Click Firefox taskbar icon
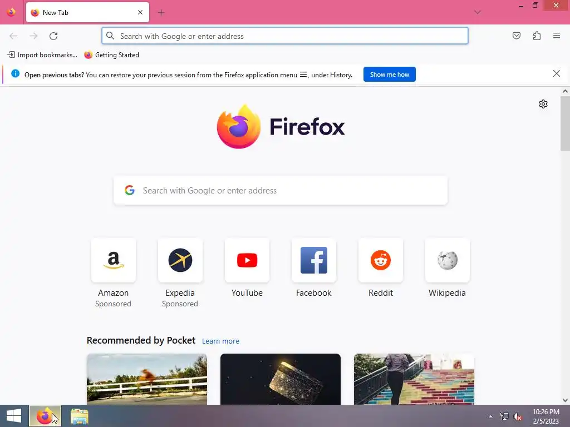 tap(45, 416)
